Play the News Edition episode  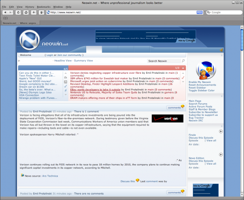[x=221, y=155]
